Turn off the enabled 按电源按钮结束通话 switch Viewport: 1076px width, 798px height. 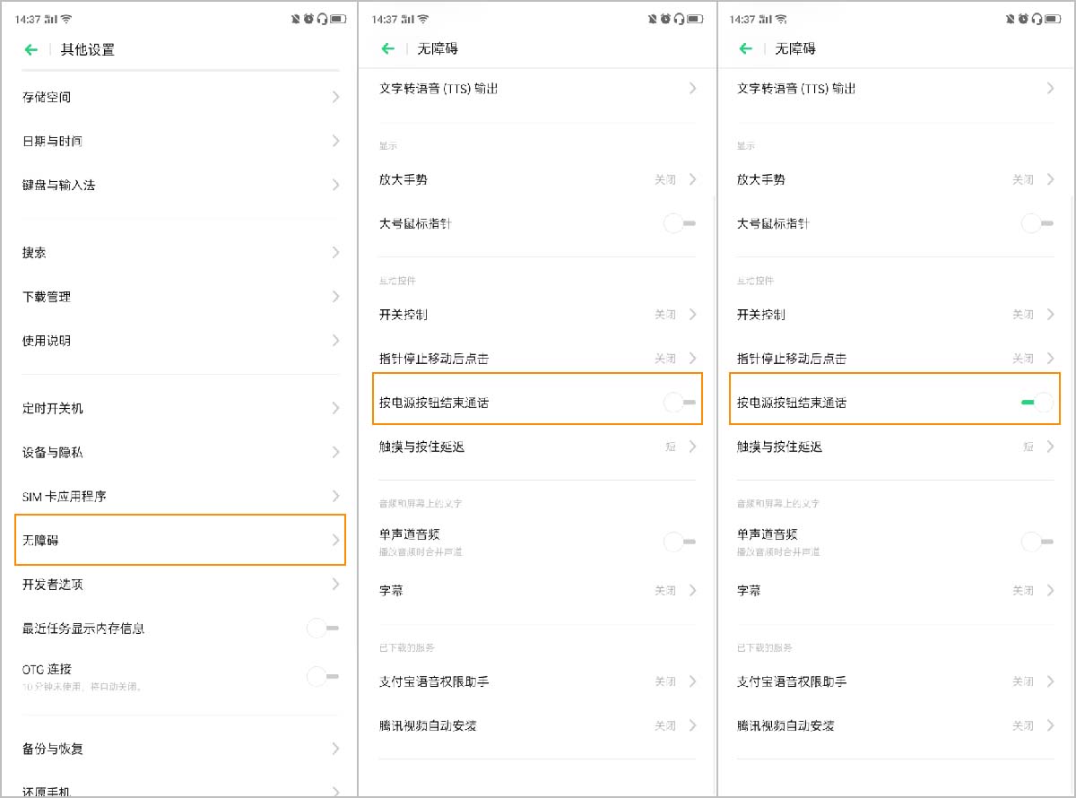coord(1037,403)
